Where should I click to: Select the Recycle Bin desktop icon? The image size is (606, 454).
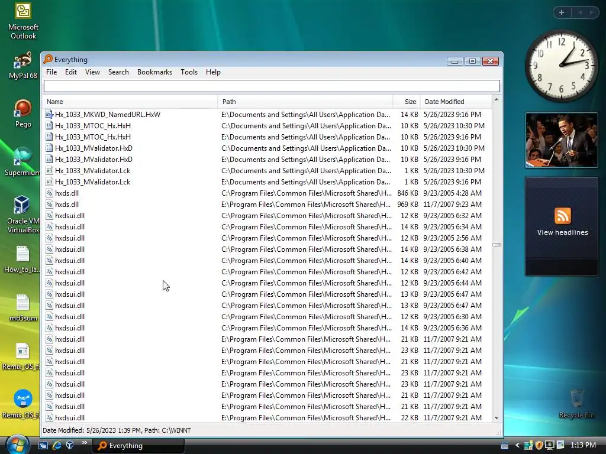(576, 403)
